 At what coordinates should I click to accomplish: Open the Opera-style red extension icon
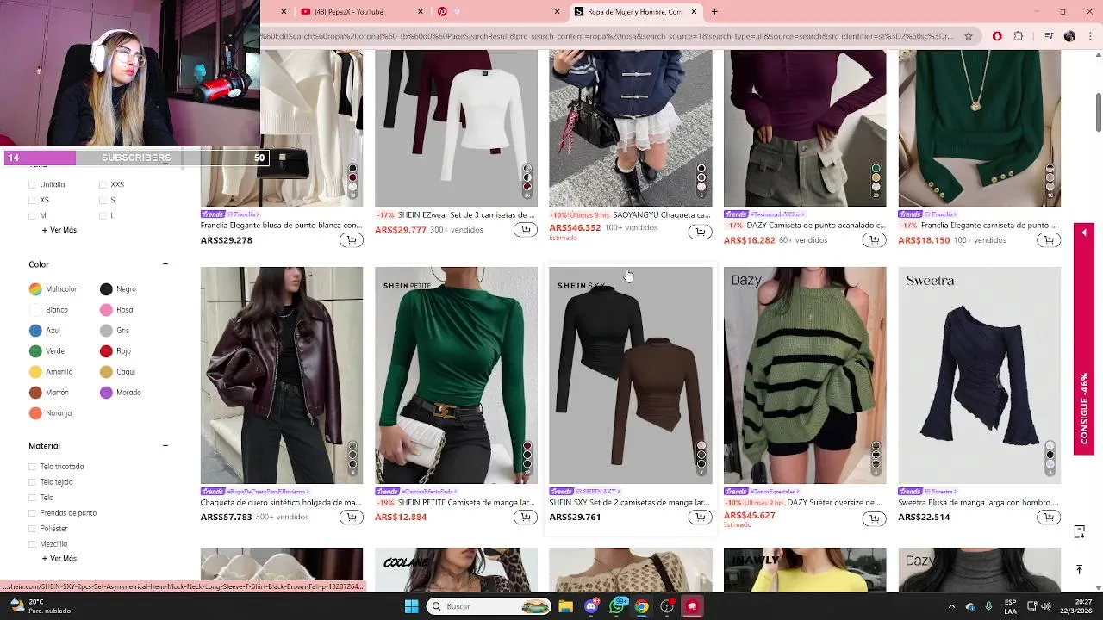coord(997,36)
